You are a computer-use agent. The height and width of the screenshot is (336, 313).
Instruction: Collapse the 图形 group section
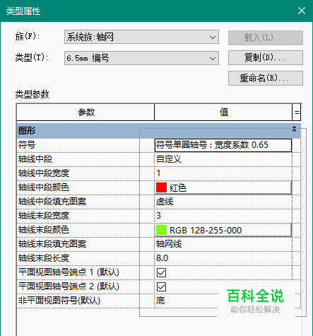(x=294, y=129)
